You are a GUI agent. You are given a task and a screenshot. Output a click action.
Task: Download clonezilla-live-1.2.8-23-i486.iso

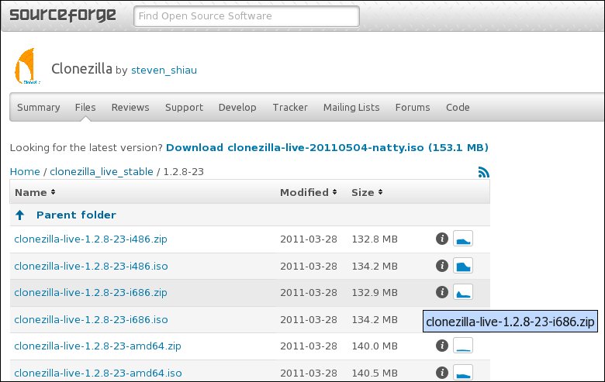click(91, 266)
